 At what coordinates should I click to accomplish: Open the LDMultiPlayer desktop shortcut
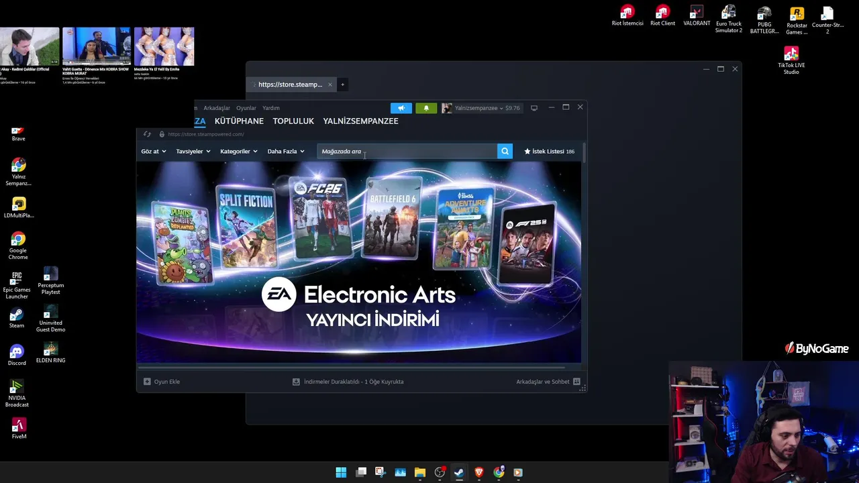(18, 207)
